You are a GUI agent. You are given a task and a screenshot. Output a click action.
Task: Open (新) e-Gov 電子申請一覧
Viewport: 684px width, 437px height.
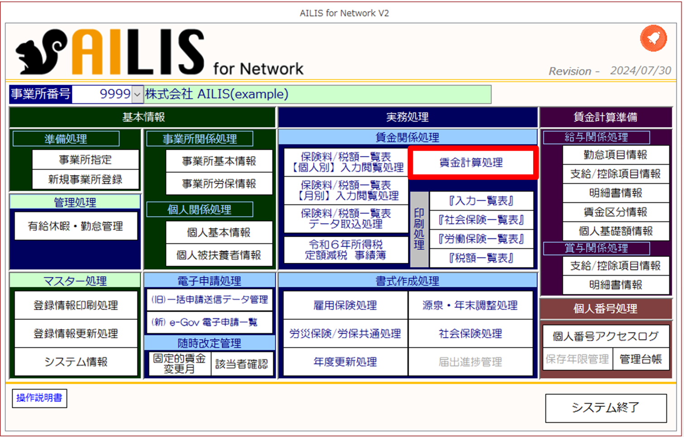[x=209, y=322]
